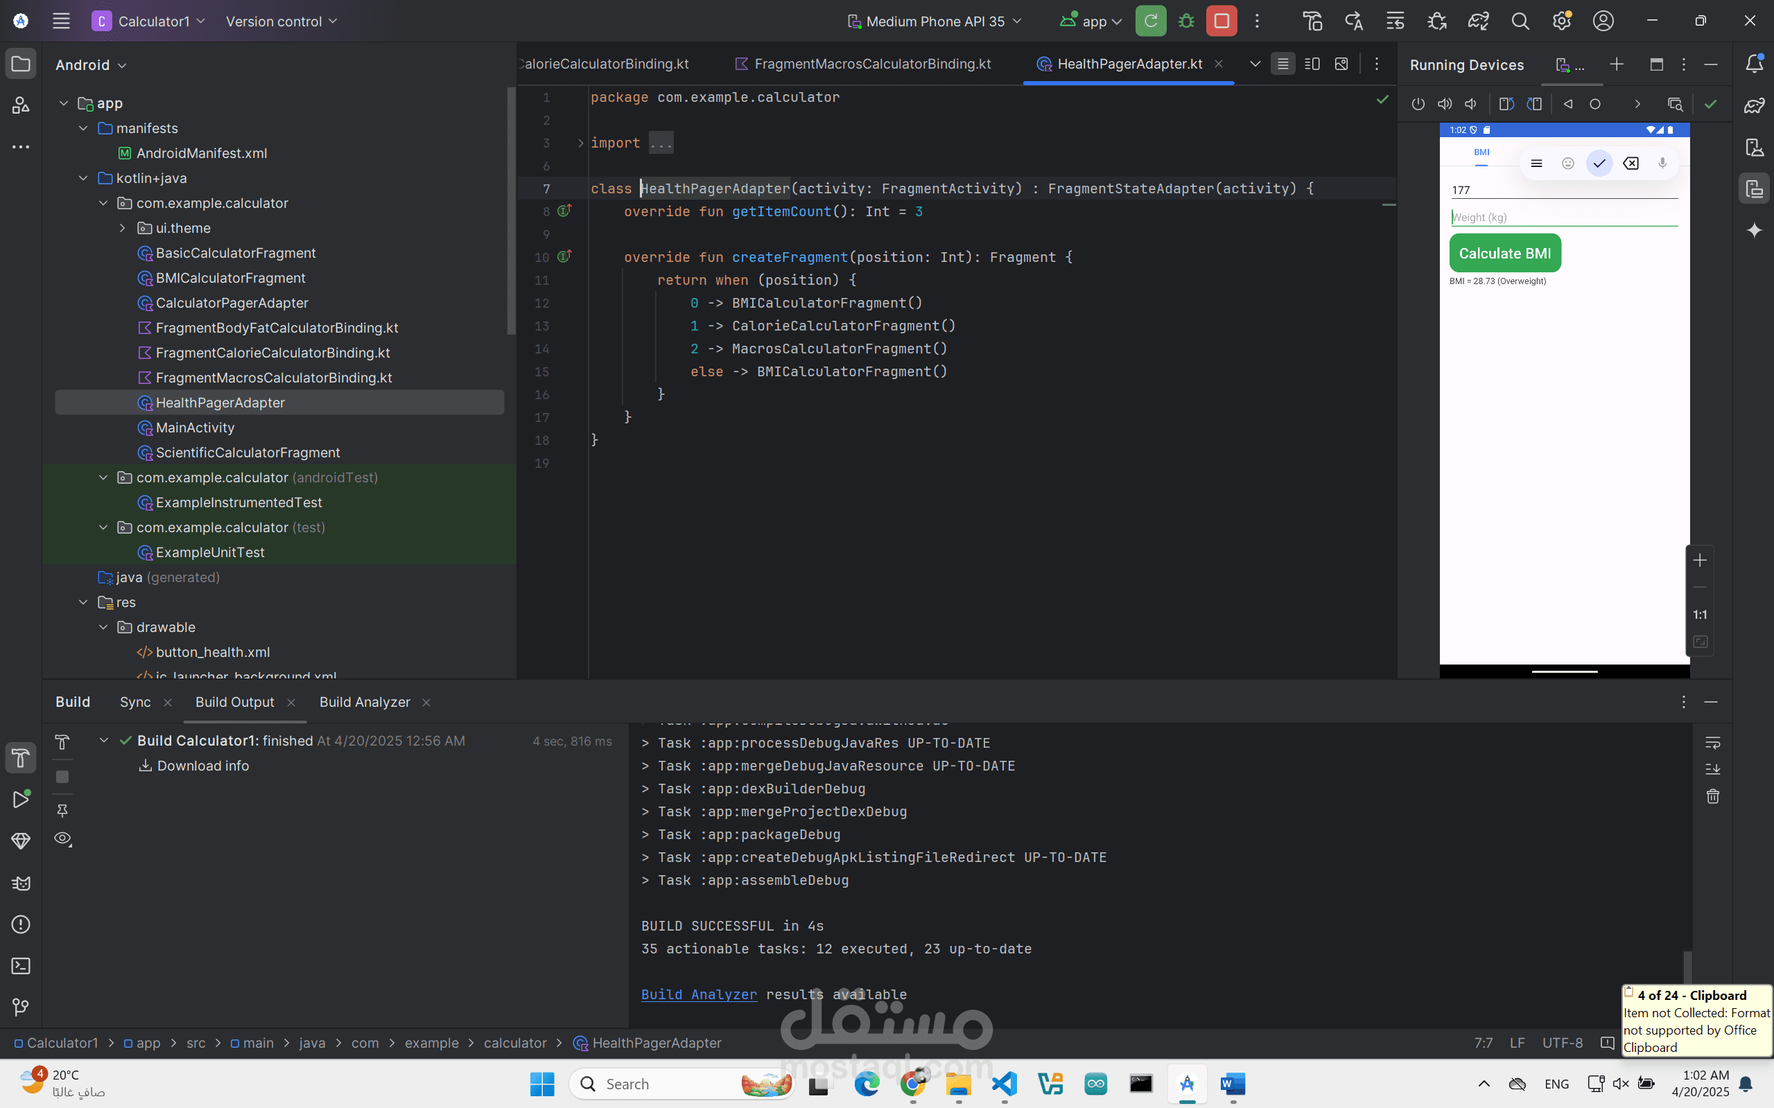Open the Terminal tool window
This screenshot has height=1108, width=1774.
[21, 966]
